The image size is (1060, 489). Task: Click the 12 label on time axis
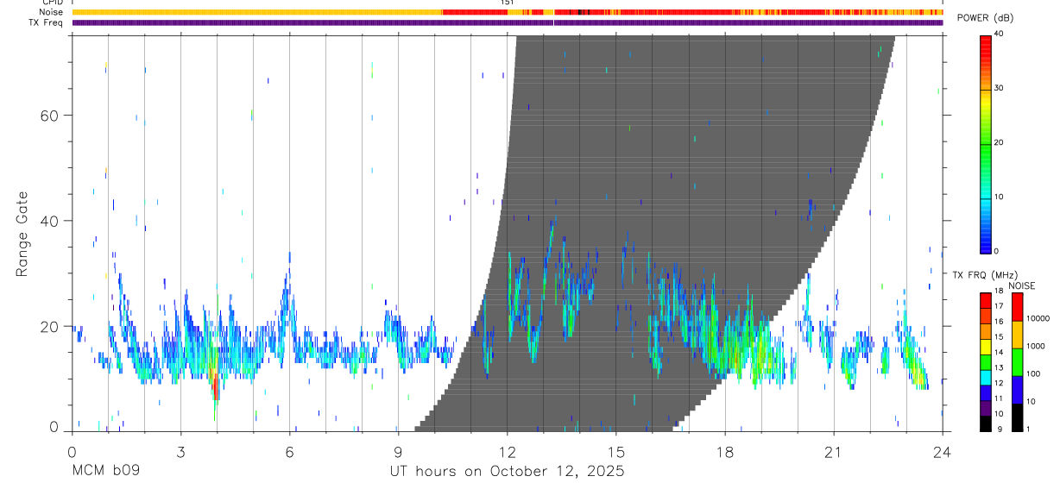(508, 451)
